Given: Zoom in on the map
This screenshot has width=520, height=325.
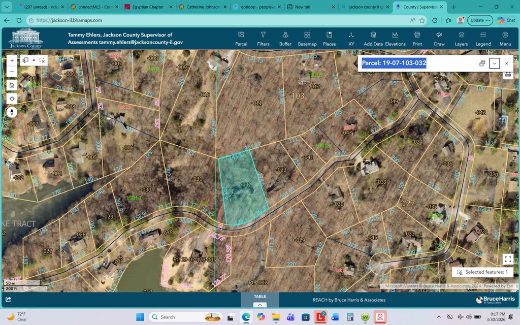Looking at the screenshot, I should [12, 60].
